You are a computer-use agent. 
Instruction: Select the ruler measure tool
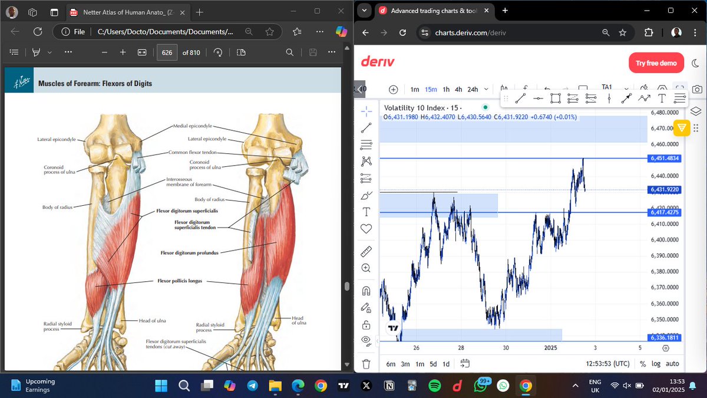coord(366,251)
